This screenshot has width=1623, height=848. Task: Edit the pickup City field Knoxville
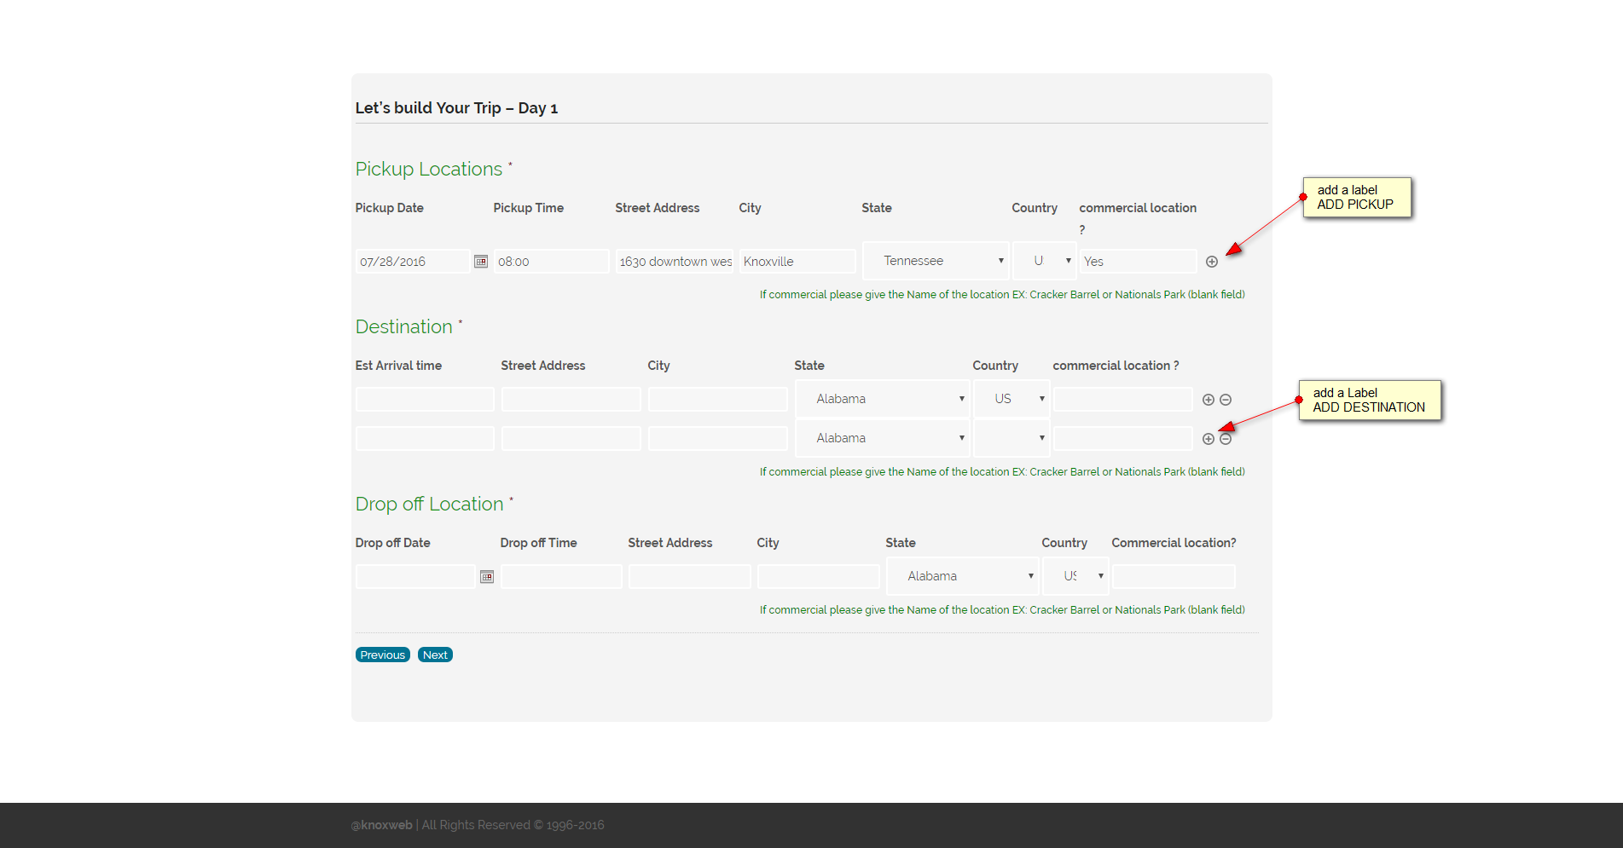[797, 262]
